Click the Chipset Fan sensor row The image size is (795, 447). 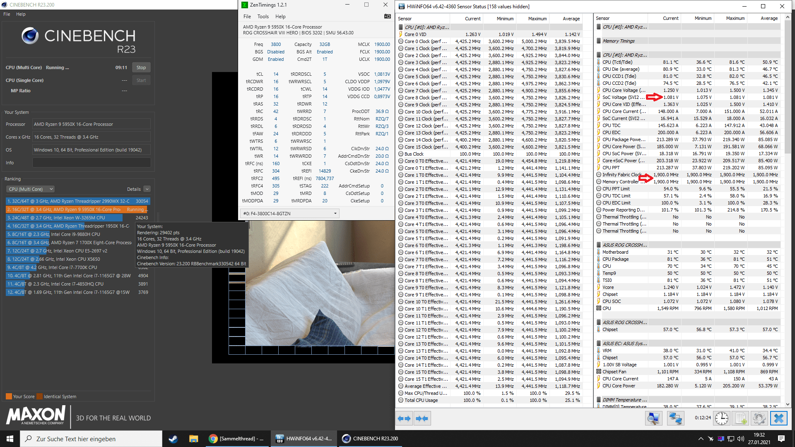coord(687,372)
